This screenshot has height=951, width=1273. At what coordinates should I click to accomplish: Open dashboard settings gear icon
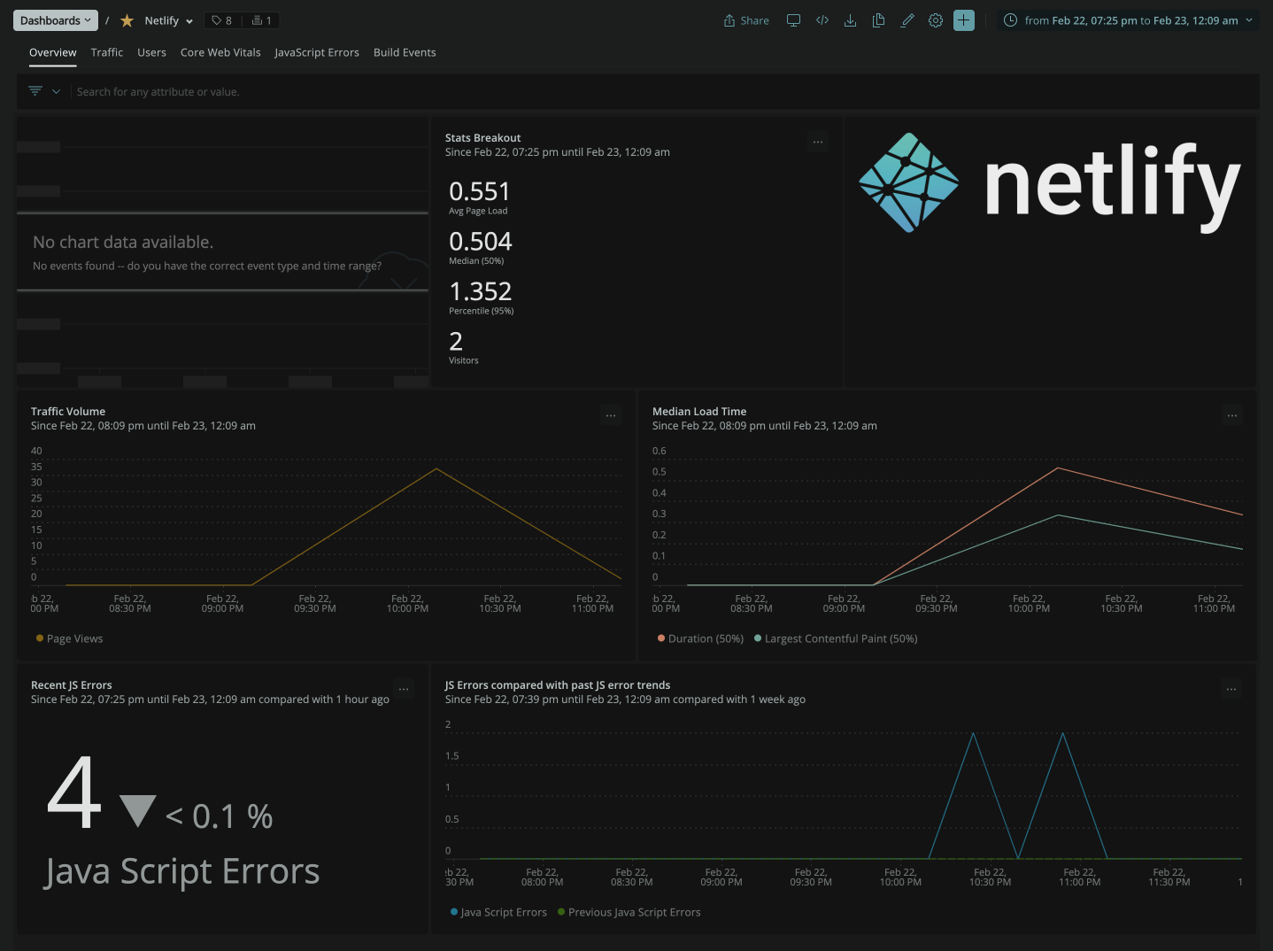coord(936,20)
